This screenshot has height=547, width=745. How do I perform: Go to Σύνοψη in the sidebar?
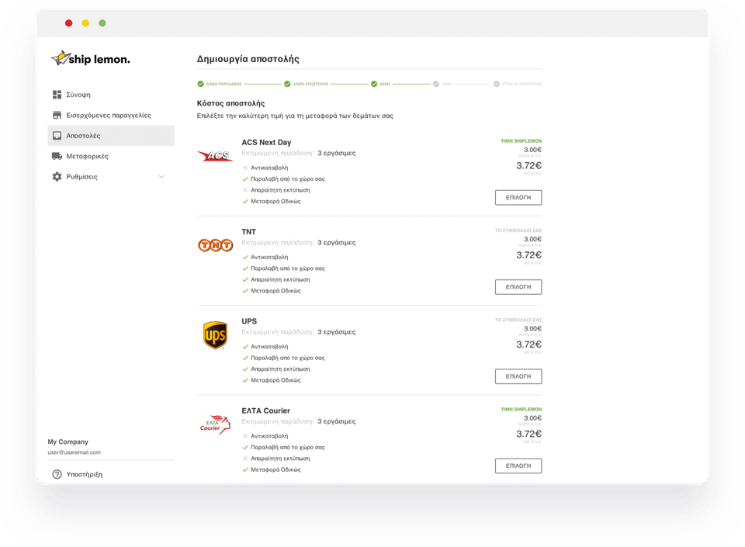111,95
